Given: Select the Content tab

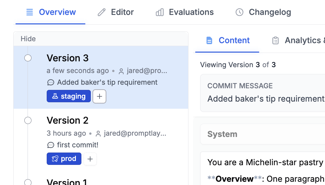Looking at the screenshot, I should (x=227, y=41).
